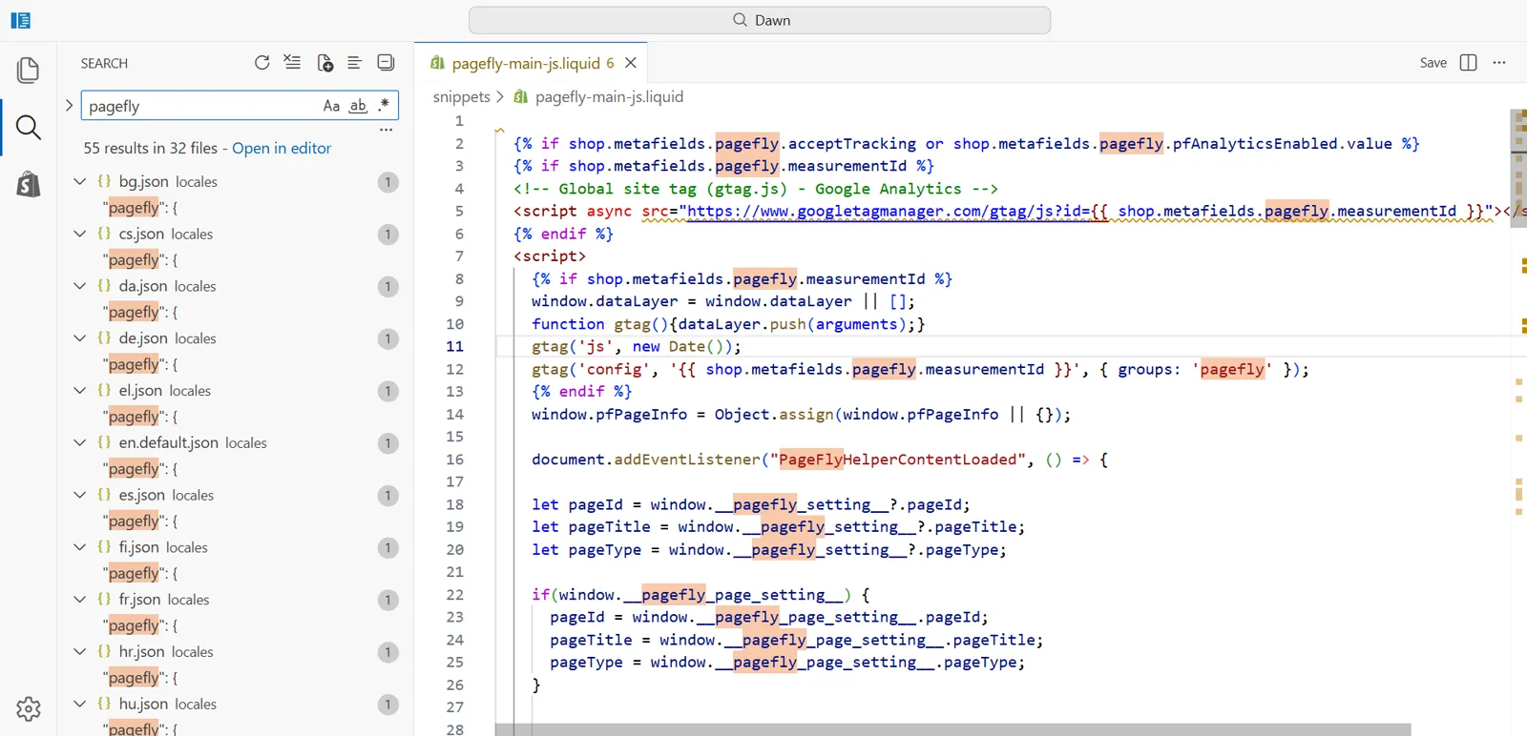The width and height of the screenshot is (1527, 736).
Task: Switch search results to tree view
Action: (354, 63)
